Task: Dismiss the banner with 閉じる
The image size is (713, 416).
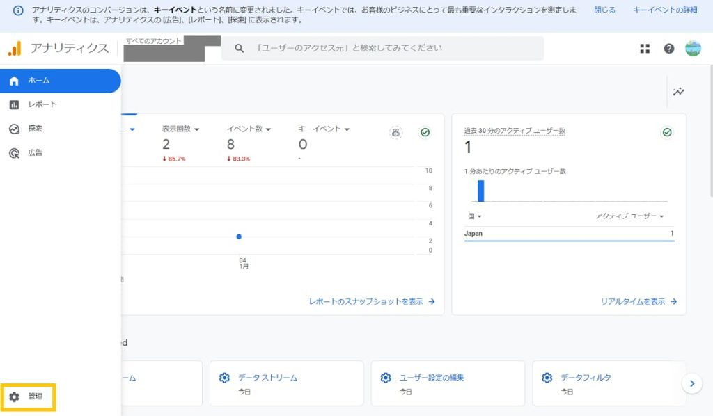Action: [x=604, y=10]
